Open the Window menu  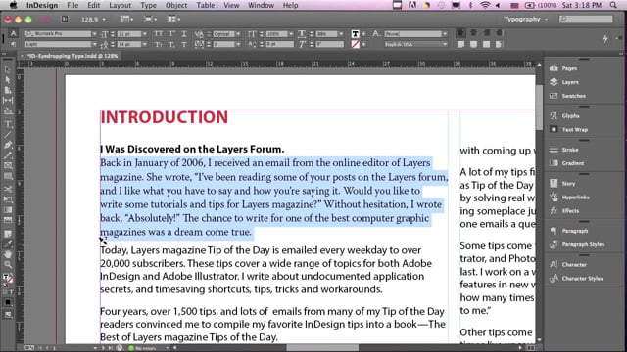click(x=261, y=5)
